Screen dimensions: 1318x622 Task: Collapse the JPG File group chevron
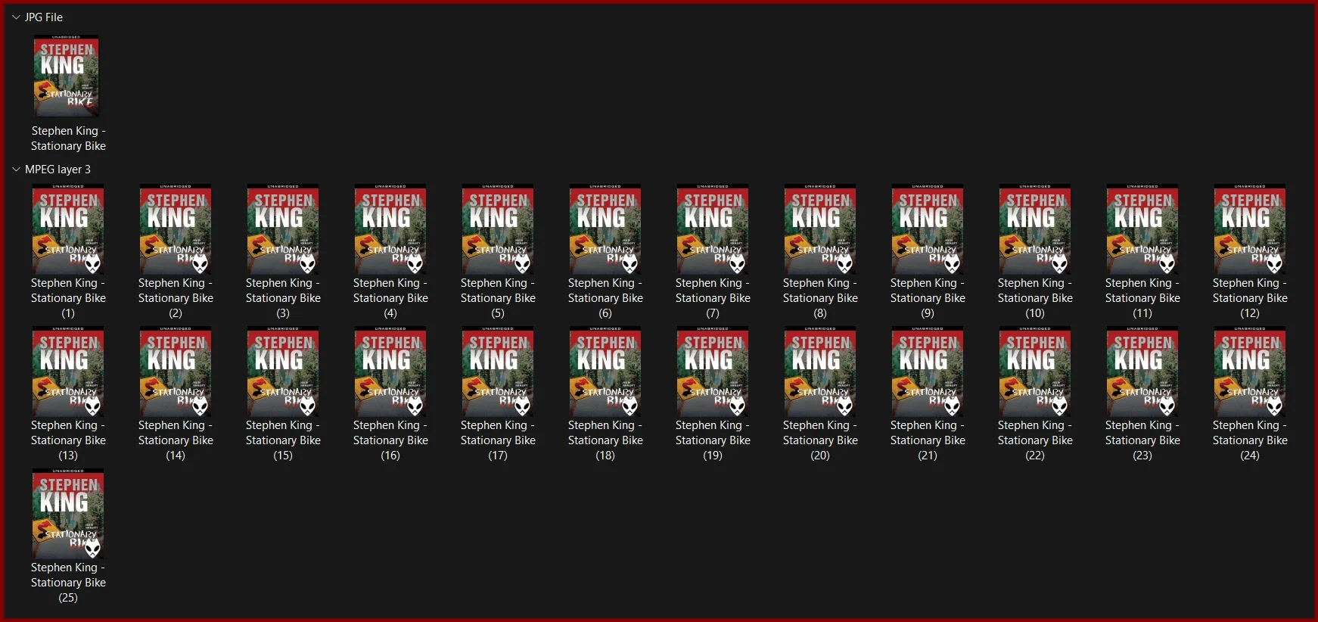tap(16, 17)
